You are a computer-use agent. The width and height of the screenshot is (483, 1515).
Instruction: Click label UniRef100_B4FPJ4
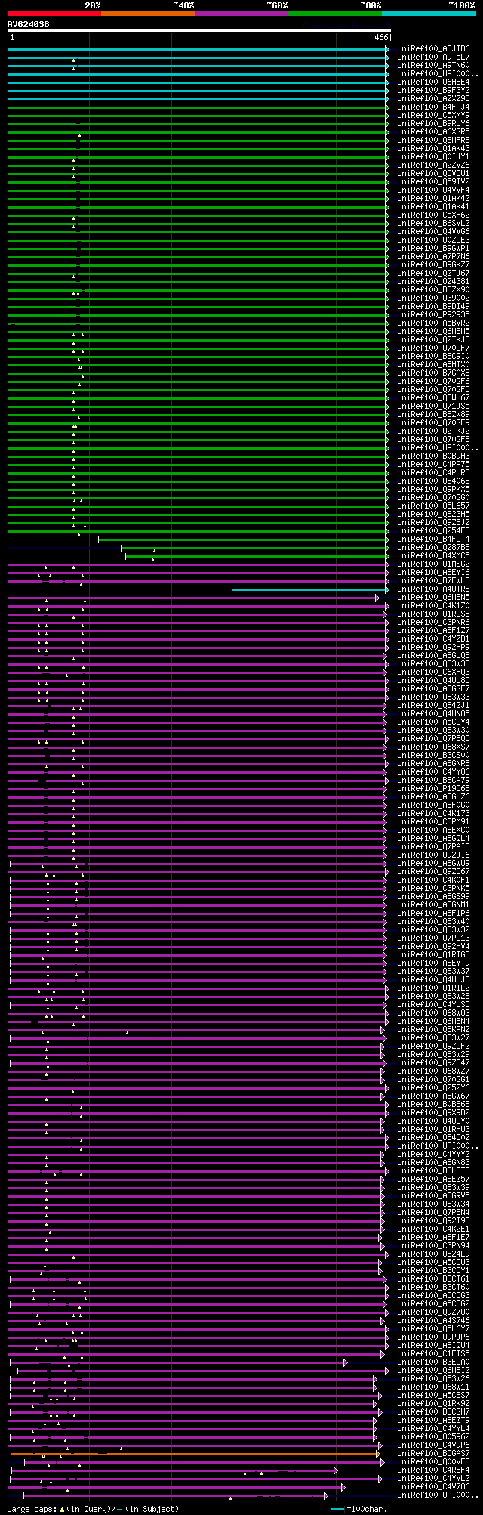point(433,107)
